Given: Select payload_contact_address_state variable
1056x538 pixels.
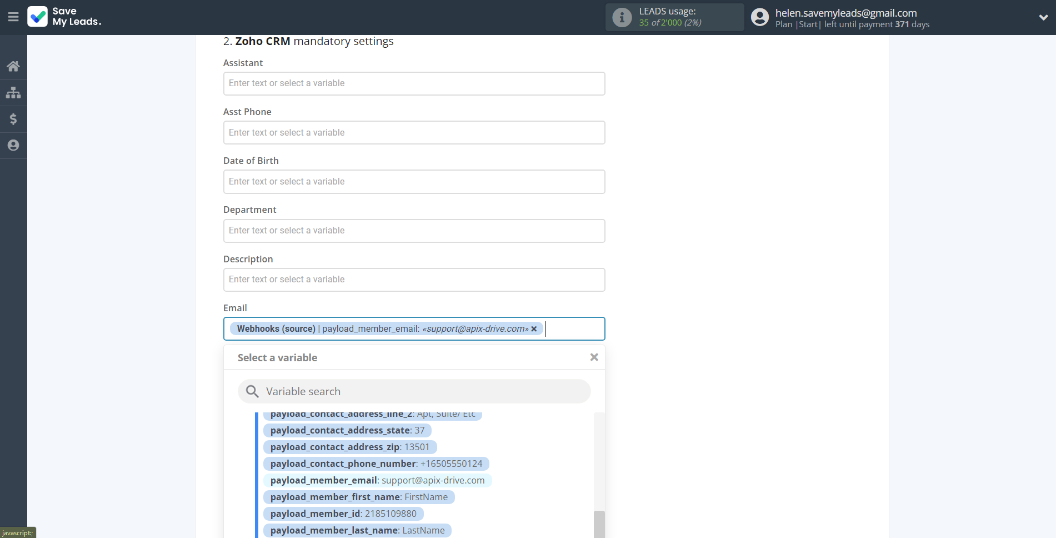Looking at the screenshot, I should pos(347,430).
